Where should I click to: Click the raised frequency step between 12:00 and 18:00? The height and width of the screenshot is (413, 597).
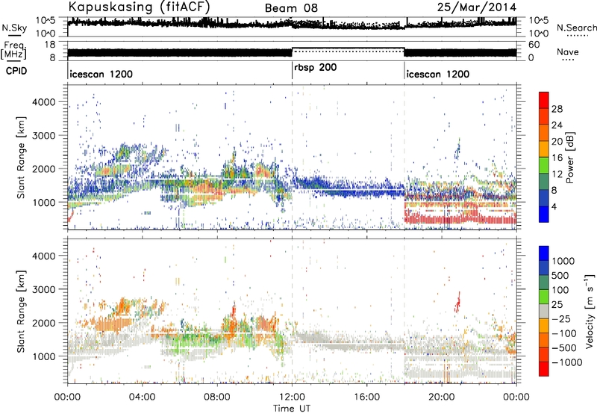(x=348, y=48)
